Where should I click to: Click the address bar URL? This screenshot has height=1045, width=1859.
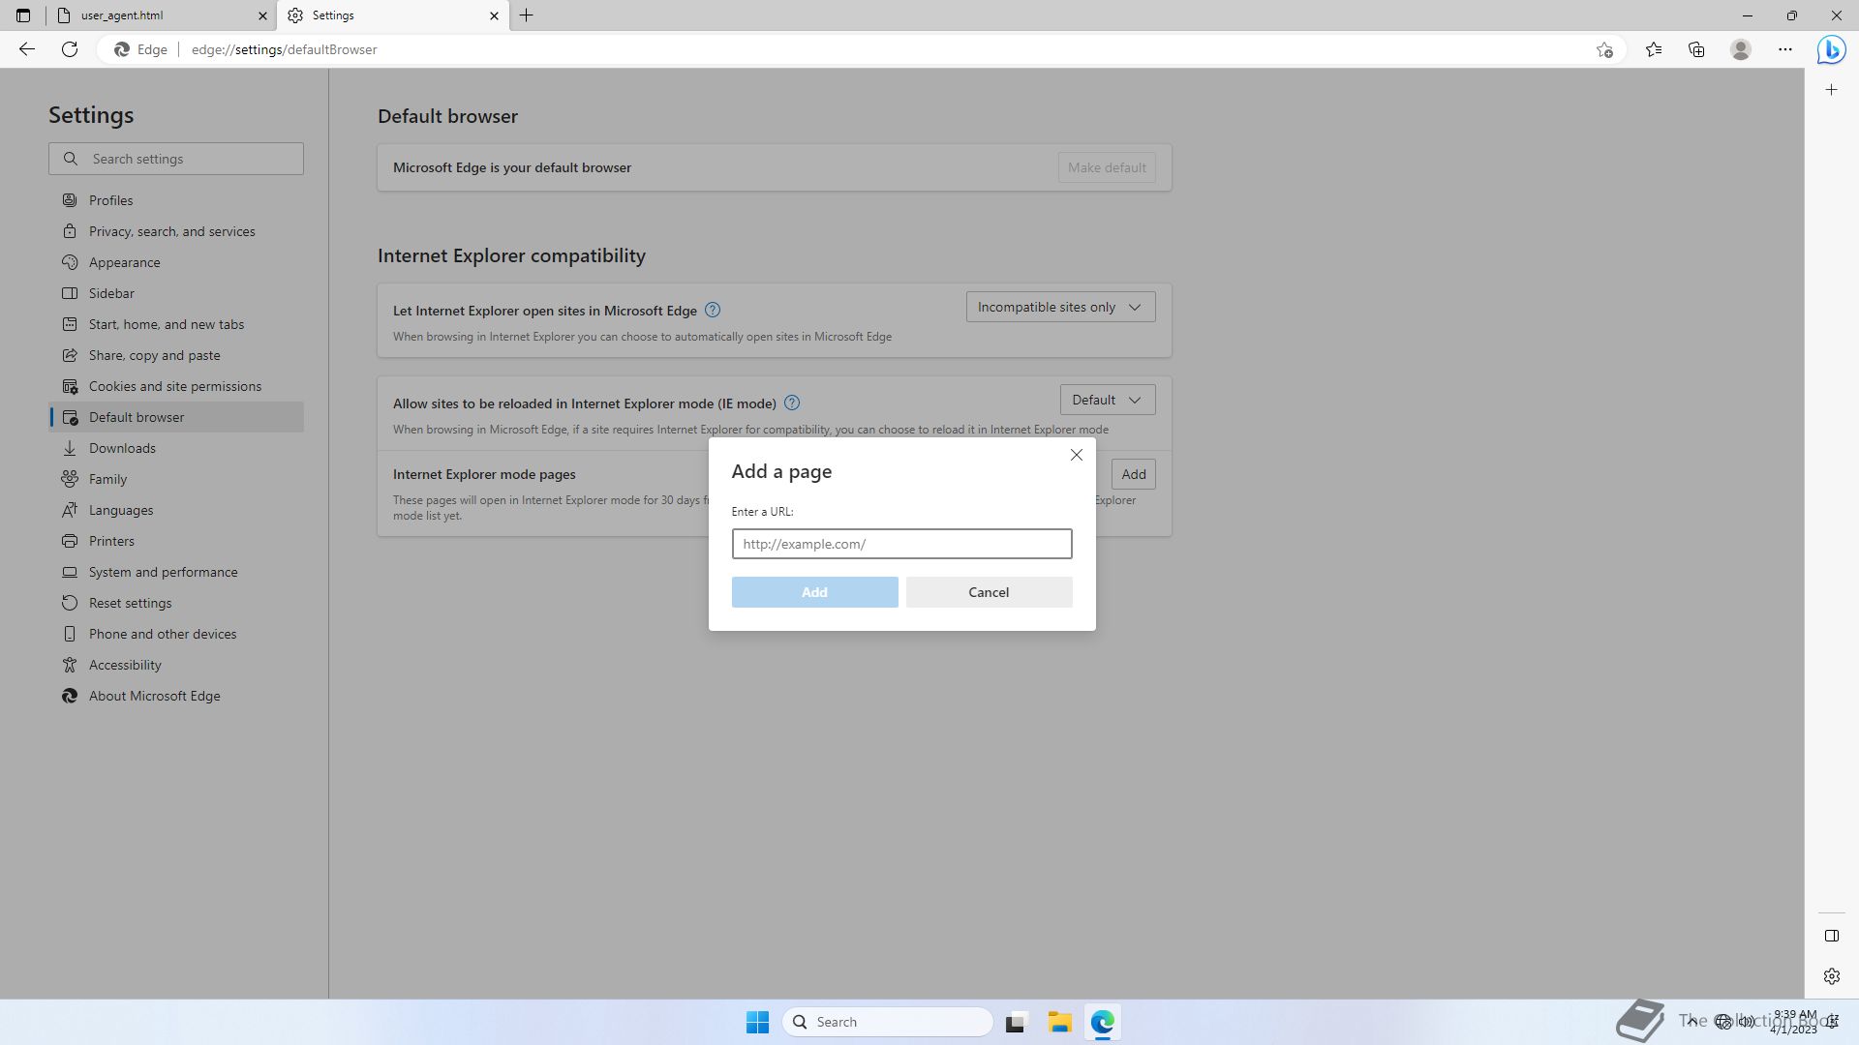click(285, 49)
